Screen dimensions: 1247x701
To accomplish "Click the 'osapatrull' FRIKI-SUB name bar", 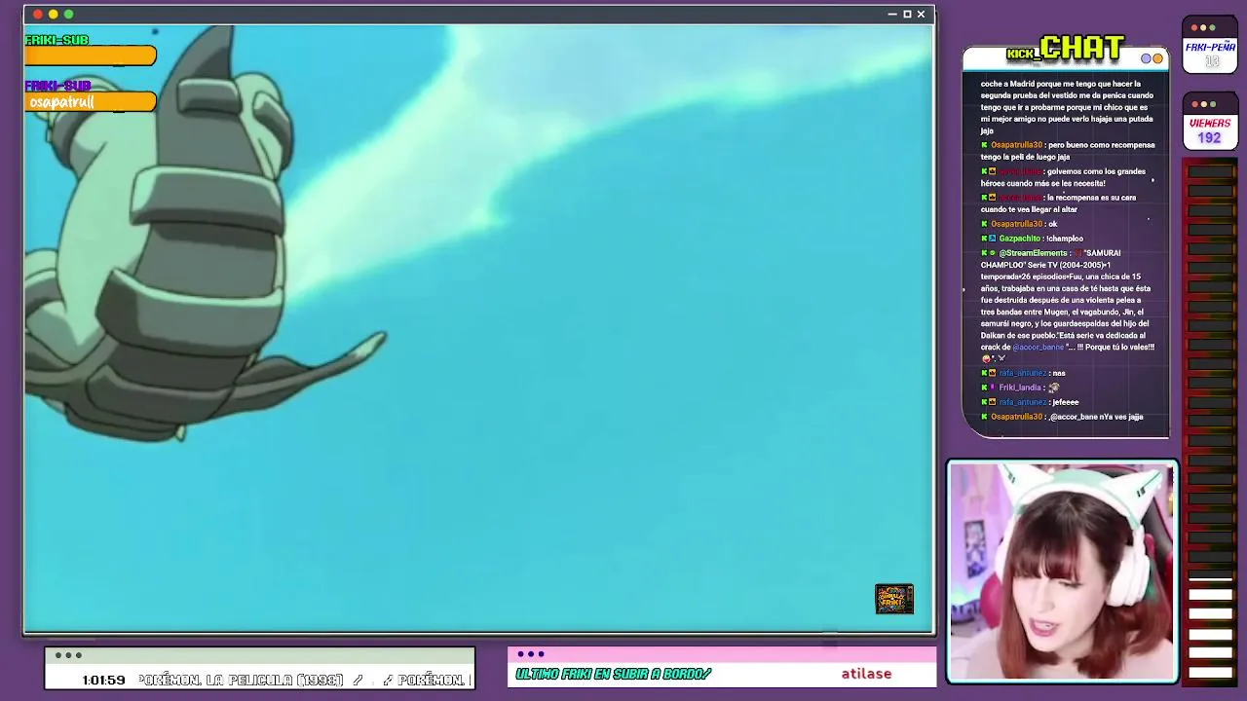I will tap(91, 102).
